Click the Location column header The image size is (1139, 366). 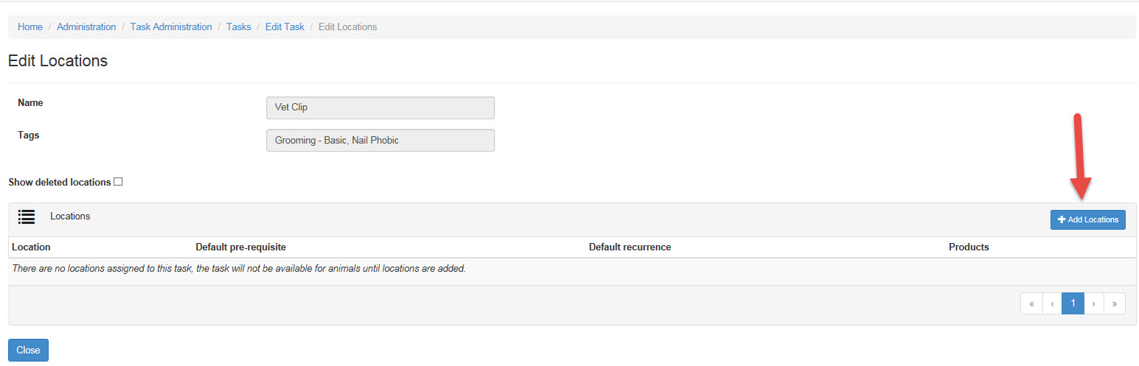pos(31,247)
